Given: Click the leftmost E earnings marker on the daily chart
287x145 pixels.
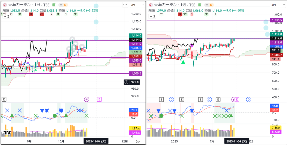Looking at the screenshot, I should 4,99.
